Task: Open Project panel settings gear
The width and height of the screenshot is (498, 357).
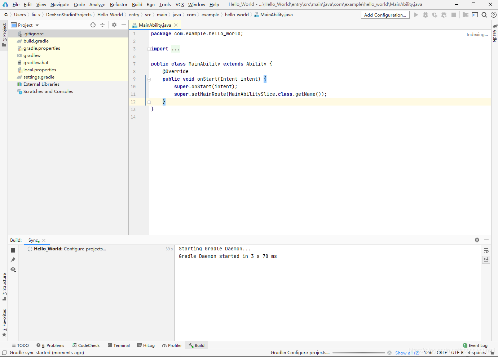Action: click(x=114, y=25)
